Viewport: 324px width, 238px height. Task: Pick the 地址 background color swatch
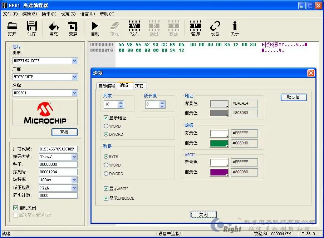coord(219,104)
